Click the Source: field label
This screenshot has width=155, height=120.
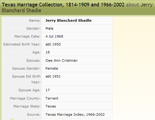[x=34, y=115]
